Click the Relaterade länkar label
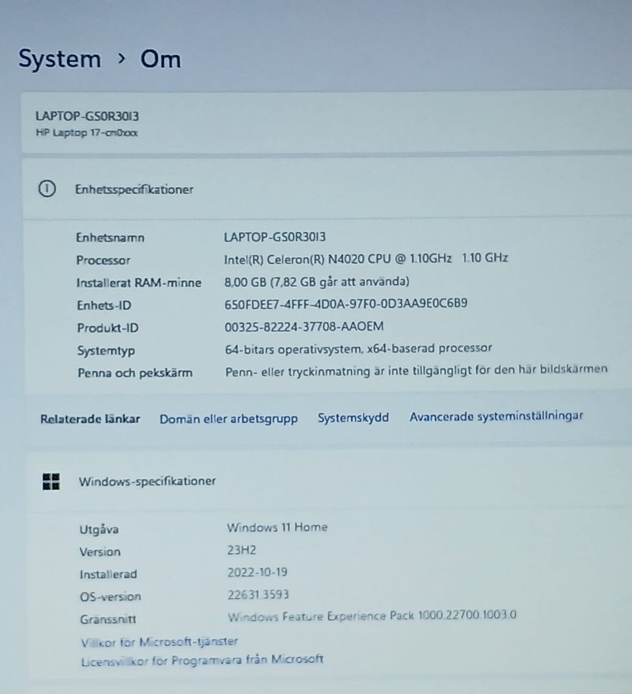Screen dimensions: 632x694 pyautogui.click(x=90, y=419)
